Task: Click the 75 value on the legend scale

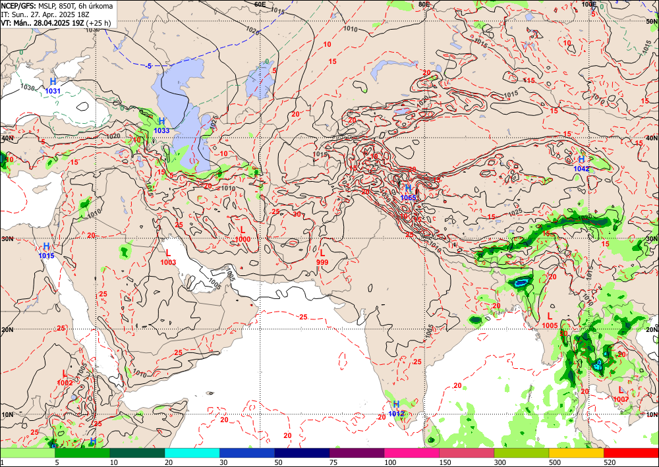Action: pyautogui.click(x=333, y=462)
